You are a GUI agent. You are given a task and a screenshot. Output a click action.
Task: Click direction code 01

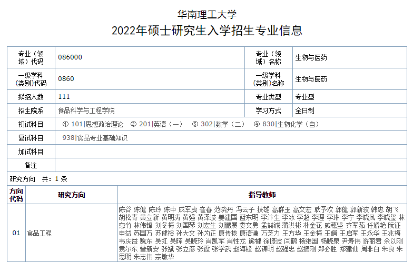tap(16, 233)
